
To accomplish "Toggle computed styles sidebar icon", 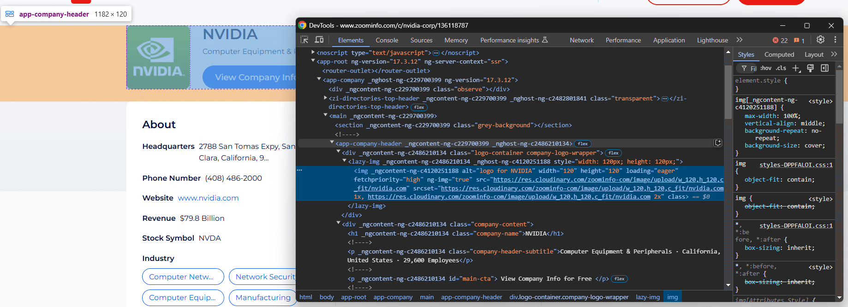I will click(x=825, y=68).
